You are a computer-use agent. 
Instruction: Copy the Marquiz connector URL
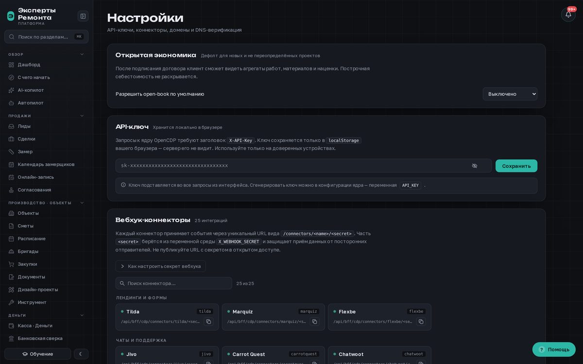pos(314,321)
